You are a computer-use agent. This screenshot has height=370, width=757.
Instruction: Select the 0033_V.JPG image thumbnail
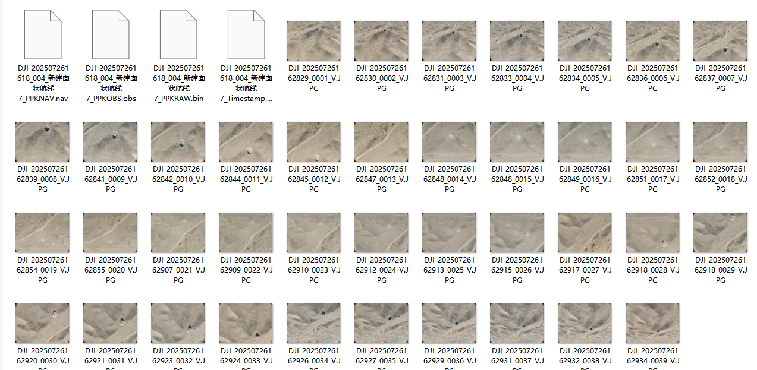pos(246,324)
